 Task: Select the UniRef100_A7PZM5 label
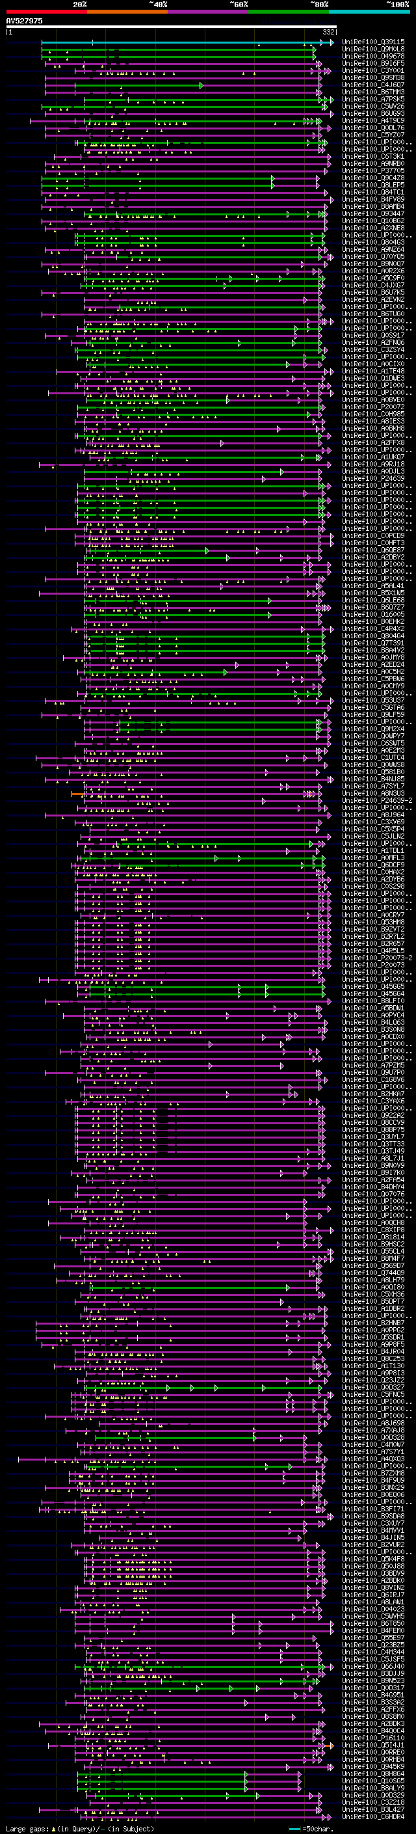click(x=373, y=1065)
